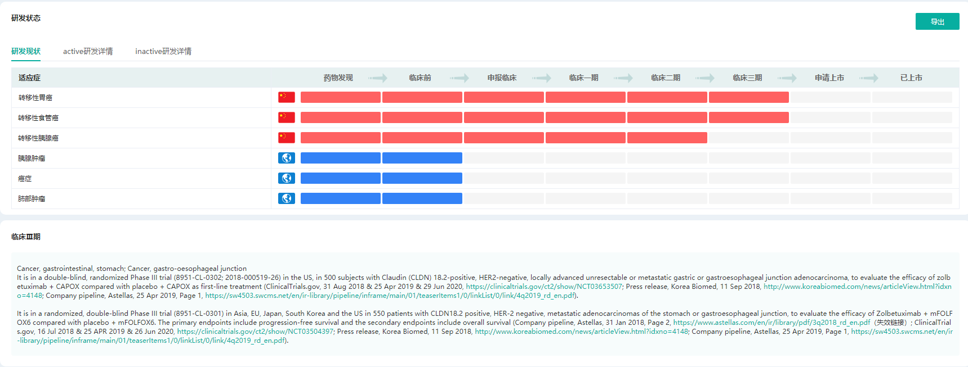Viewport: 968px width, 367px height.
Task: Click the China flag icon for 转移性食管癌
Action: pyautogui.click(x=286, y=117)
